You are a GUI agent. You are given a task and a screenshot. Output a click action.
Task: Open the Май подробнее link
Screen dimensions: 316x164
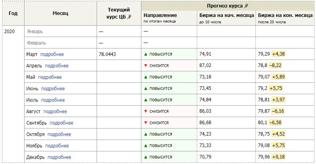tap(50, 77)
